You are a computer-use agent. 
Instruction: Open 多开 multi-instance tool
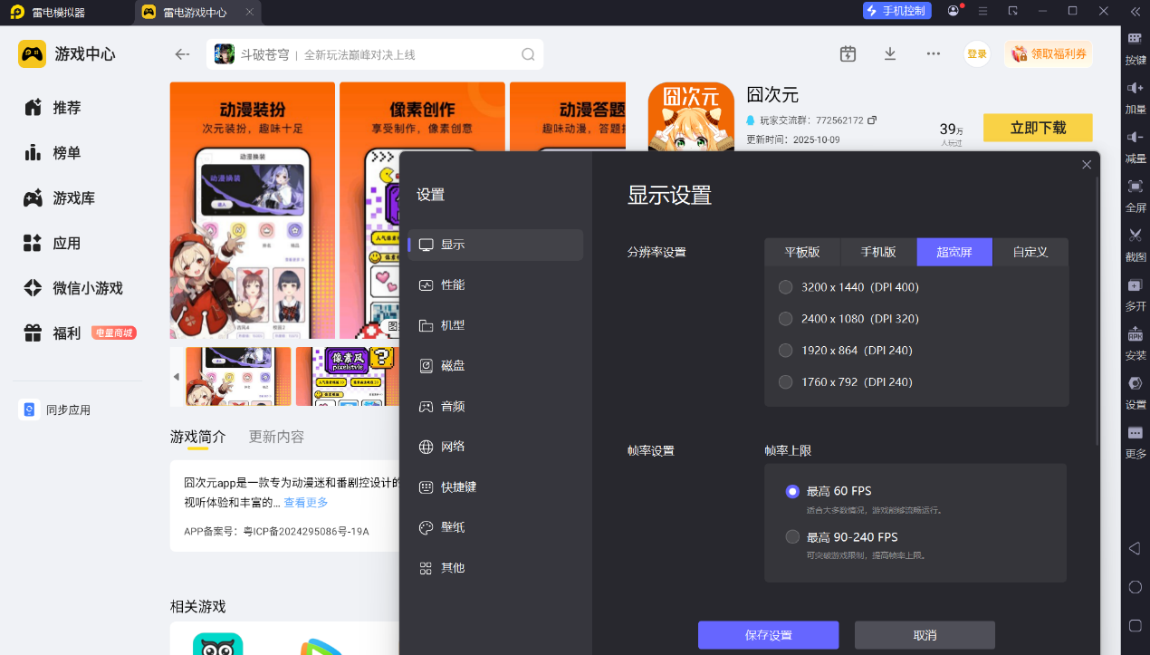[x=1135, y=285]
